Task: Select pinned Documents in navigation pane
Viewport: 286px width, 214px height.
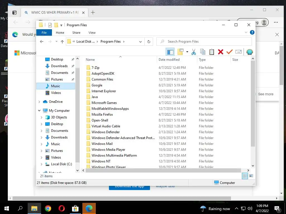Action: 60,73
